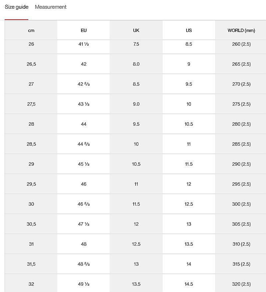Click the US column header
266x292 pixels.
point(189,30)
